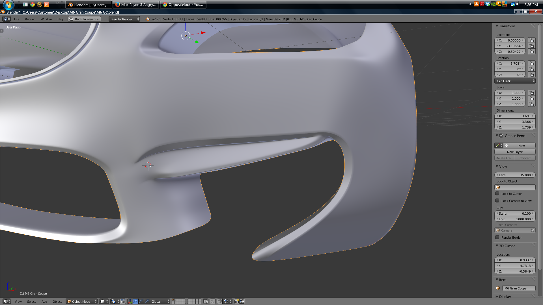Toggle the Rotation X lock
Viewport: 543px width, 305px height.
click(x=532, y=64)
